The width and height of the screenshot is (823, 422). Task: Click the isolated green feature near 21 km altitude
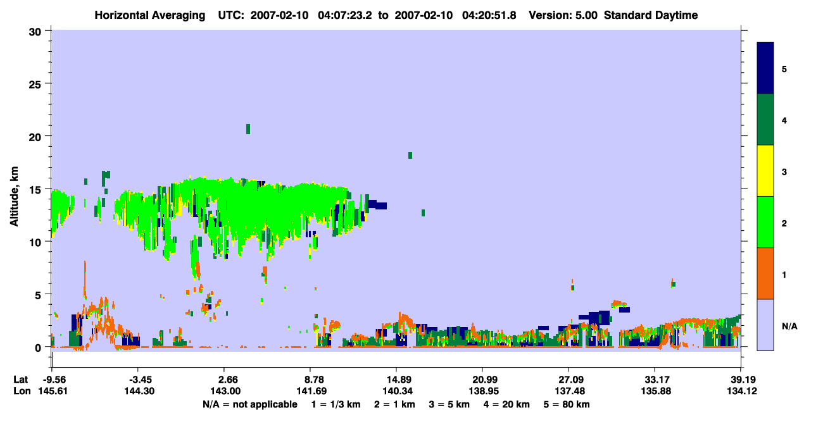tap(248, 129)
